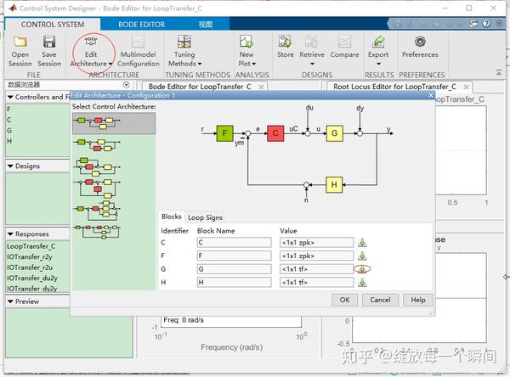Open the Preferences gear icon
The width and height of the screenshot is (510, 377).
click(x=420, y=42)
